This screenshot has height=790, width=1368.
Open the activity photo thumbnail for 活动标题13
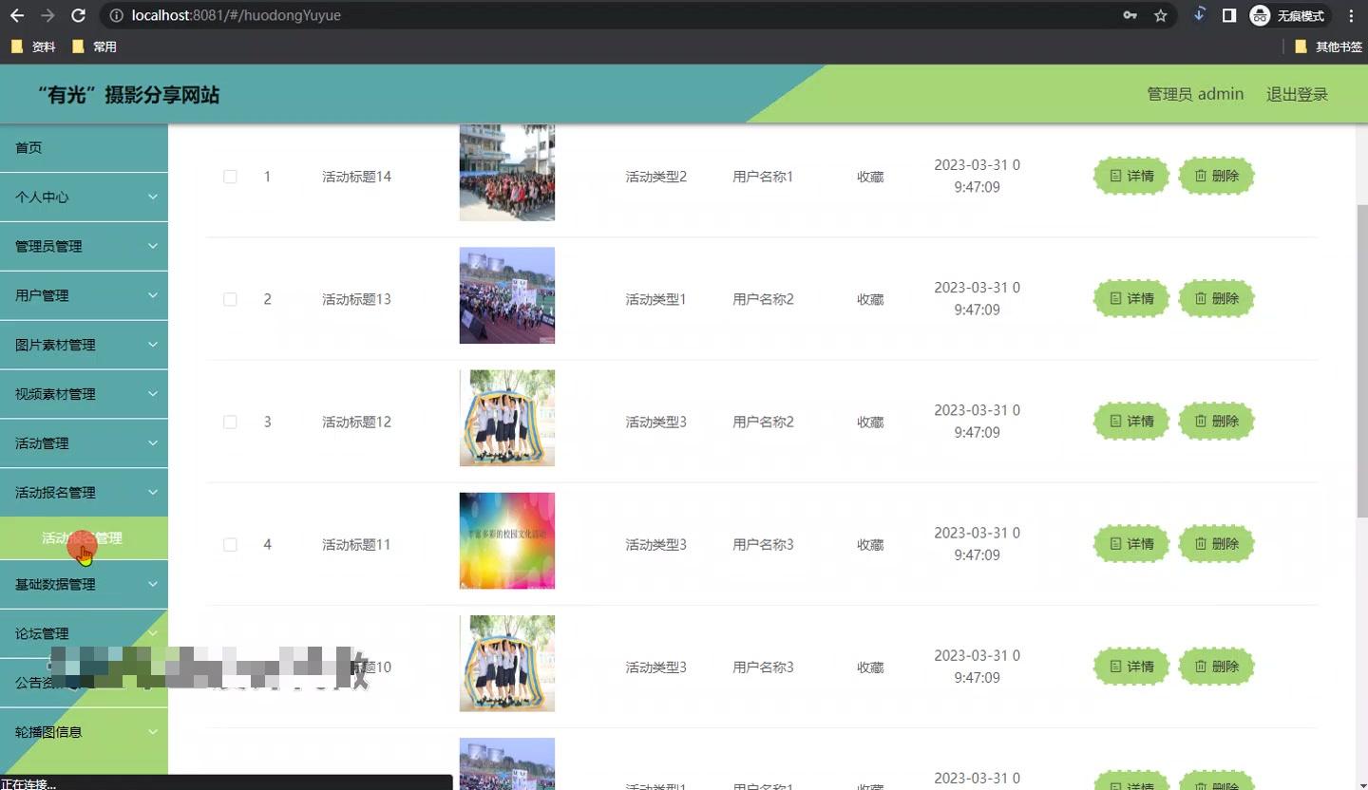tap(507, 295)
